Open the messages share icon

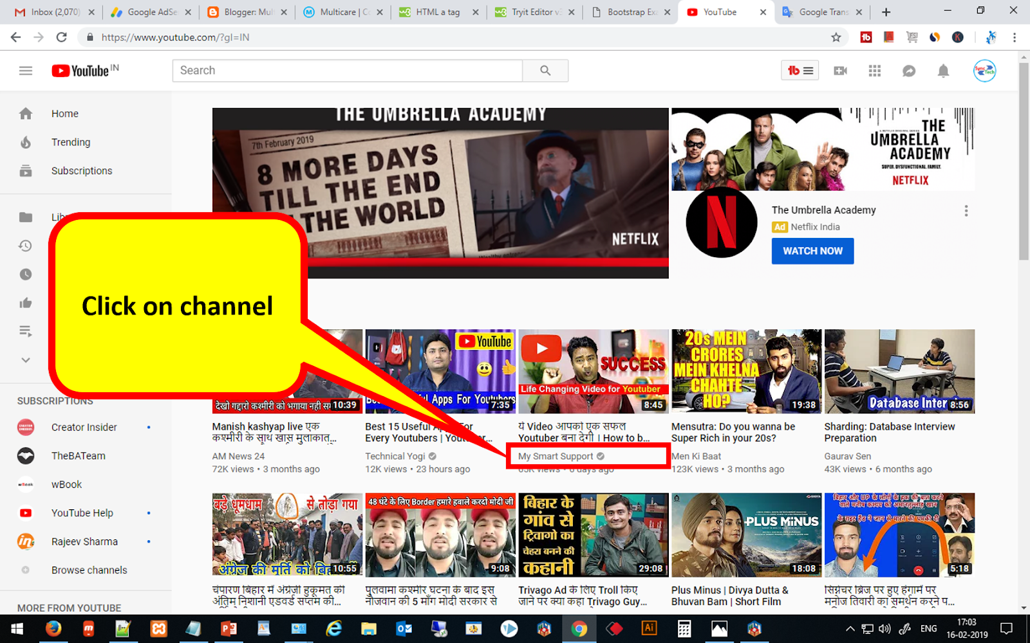(909, 71)
